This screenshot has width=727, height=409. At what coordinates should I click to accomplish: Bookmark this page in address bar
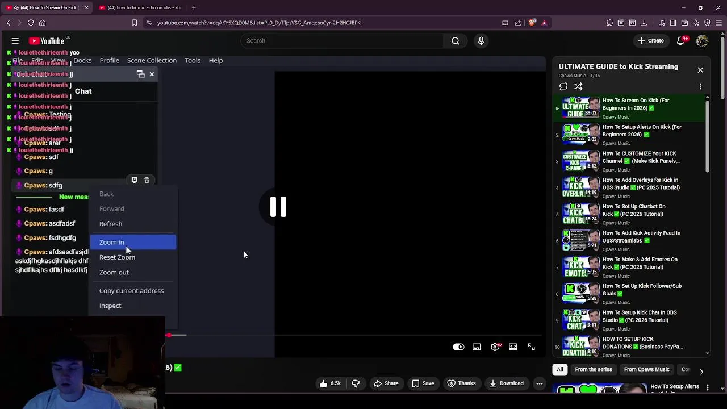[x=135, y=23]
